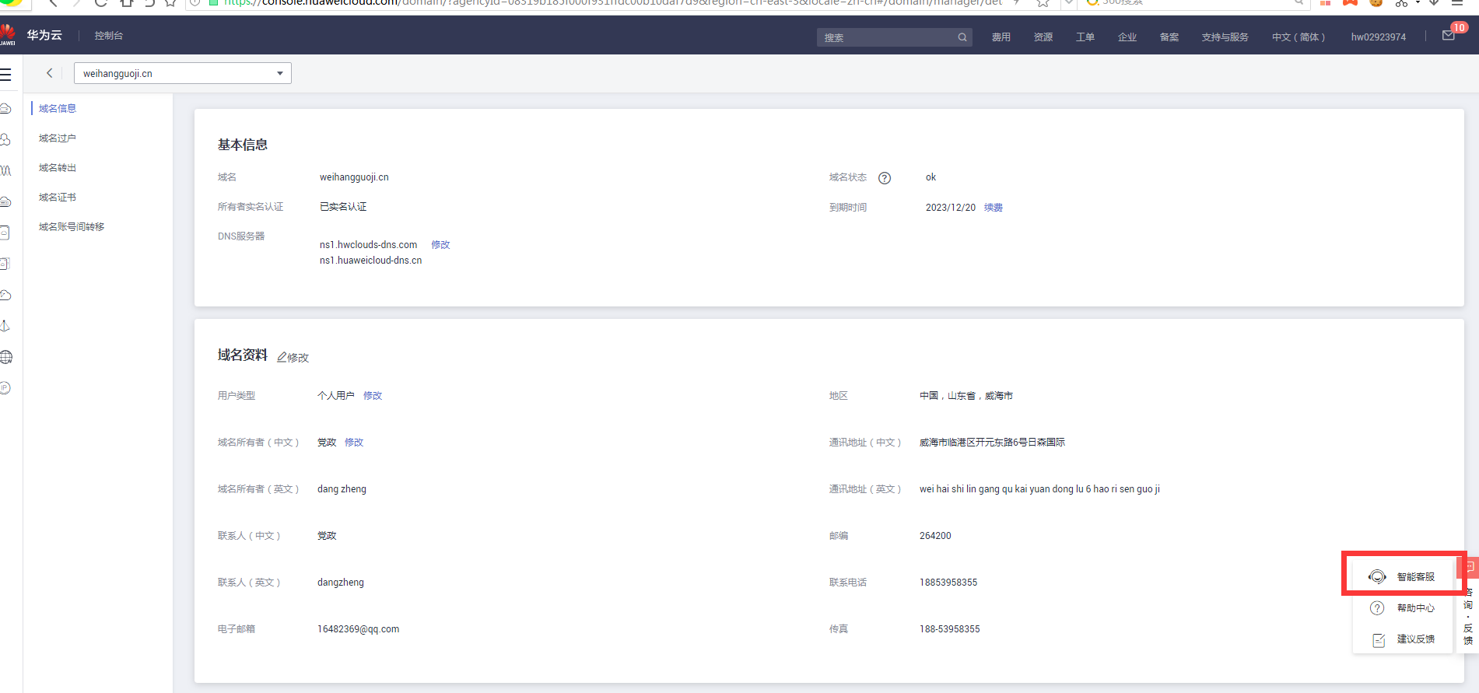Click the email 16482369@qq.com
This screenshot has width=1479, height=693.
pos(359,629)
